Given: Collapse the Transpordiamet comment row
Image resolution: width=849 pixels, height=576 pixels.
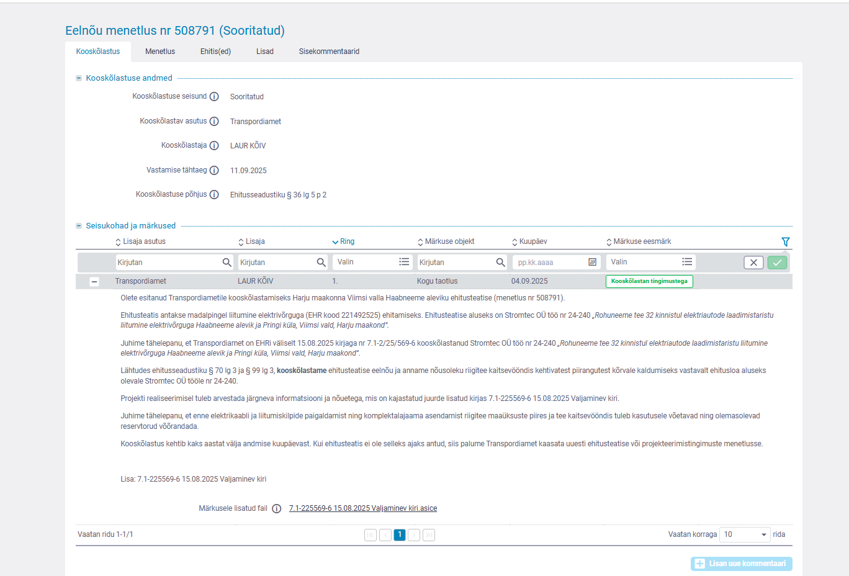Looking at the screenshot, I should coord(94,282).
